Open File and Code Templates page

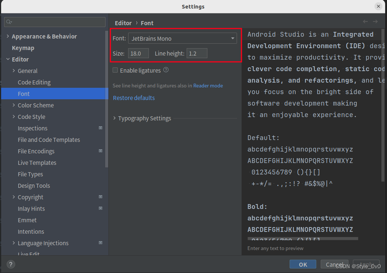(x=49, y=140)
